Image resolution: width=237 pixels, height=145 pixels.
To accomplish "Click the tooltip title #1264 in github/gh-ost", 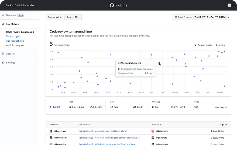I will 129,63.
